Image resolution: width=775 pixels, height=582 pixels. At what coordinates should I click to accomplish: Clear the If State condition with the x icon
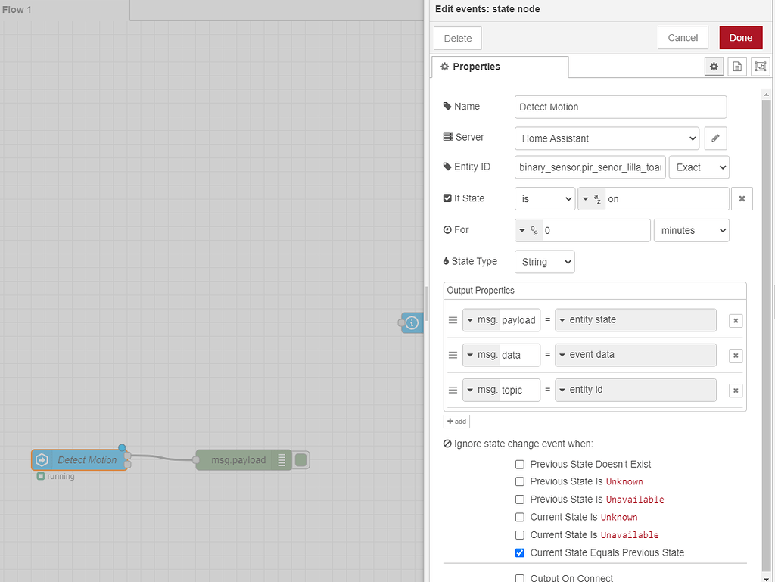[x=742, y=198]
